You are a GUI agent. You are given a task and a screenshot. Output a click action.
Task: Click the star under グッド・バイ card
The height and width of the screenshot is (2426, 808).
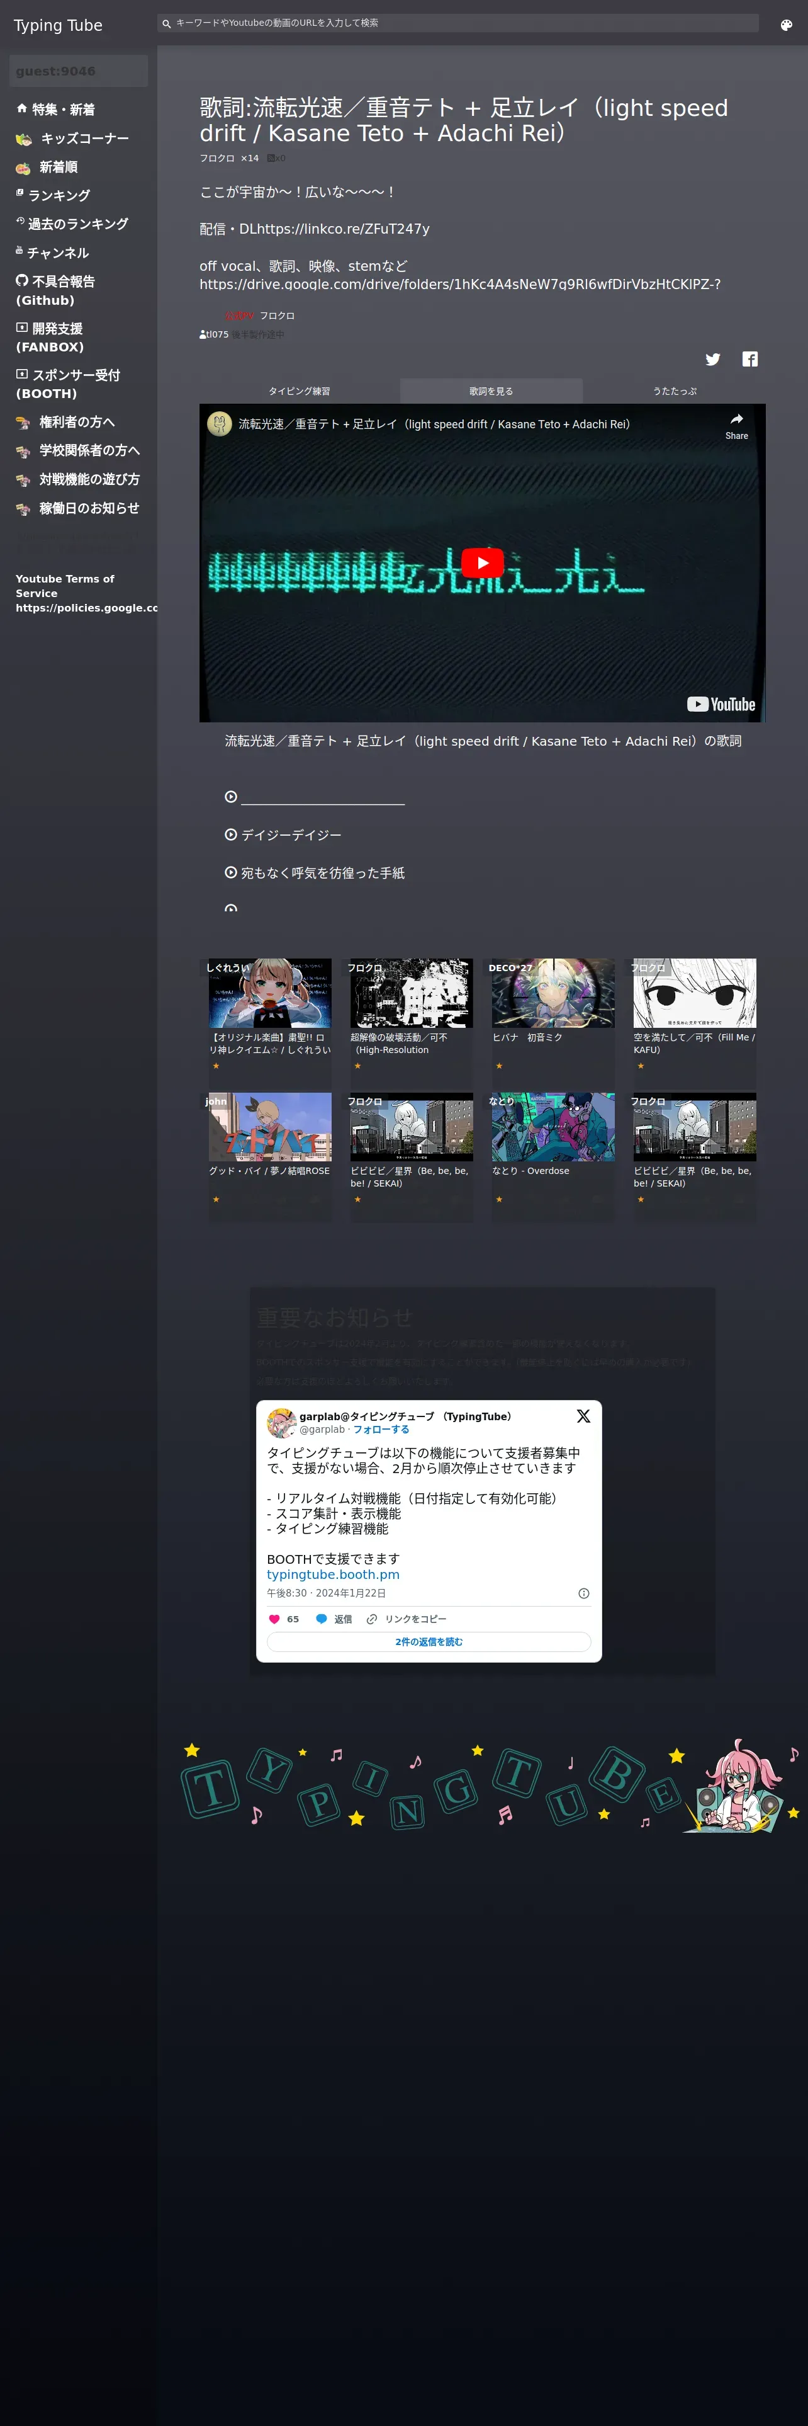point(215,1200)
